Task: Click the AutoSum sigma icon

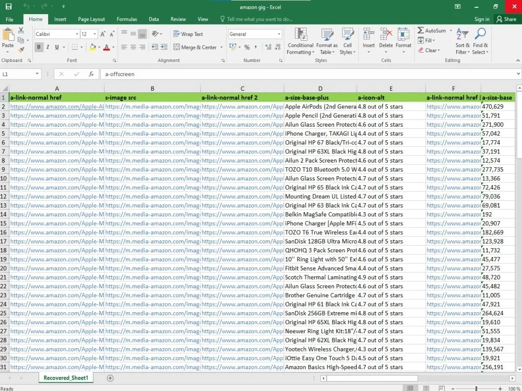Action: 421,30
